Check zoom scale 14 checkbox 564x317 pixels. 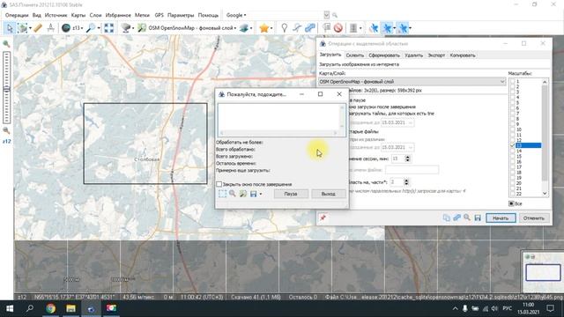[513, 151]
